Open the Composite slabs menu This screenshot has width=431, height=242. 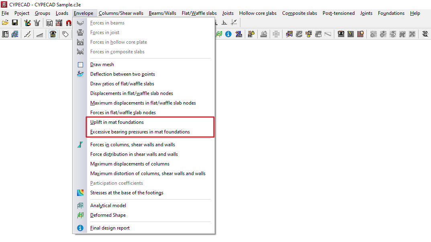(x=299, y=13)
